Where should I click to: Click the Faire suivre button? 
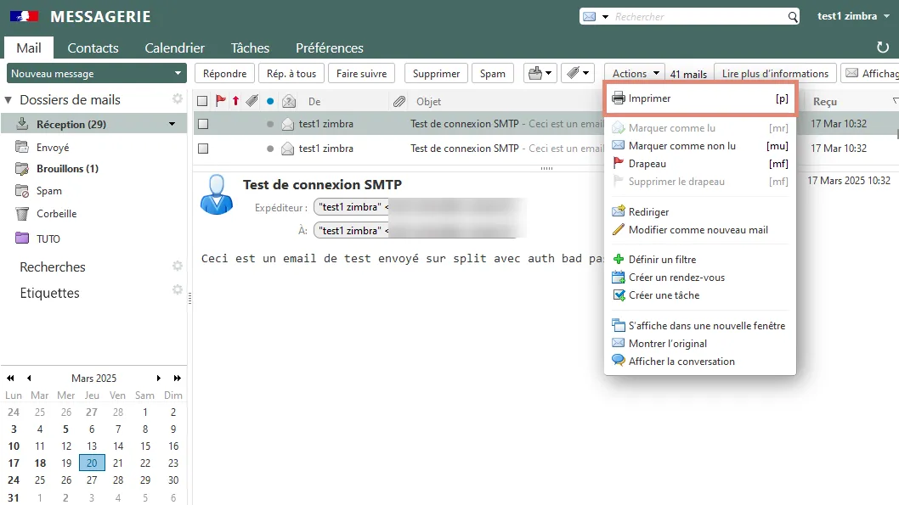click(362, 73)
